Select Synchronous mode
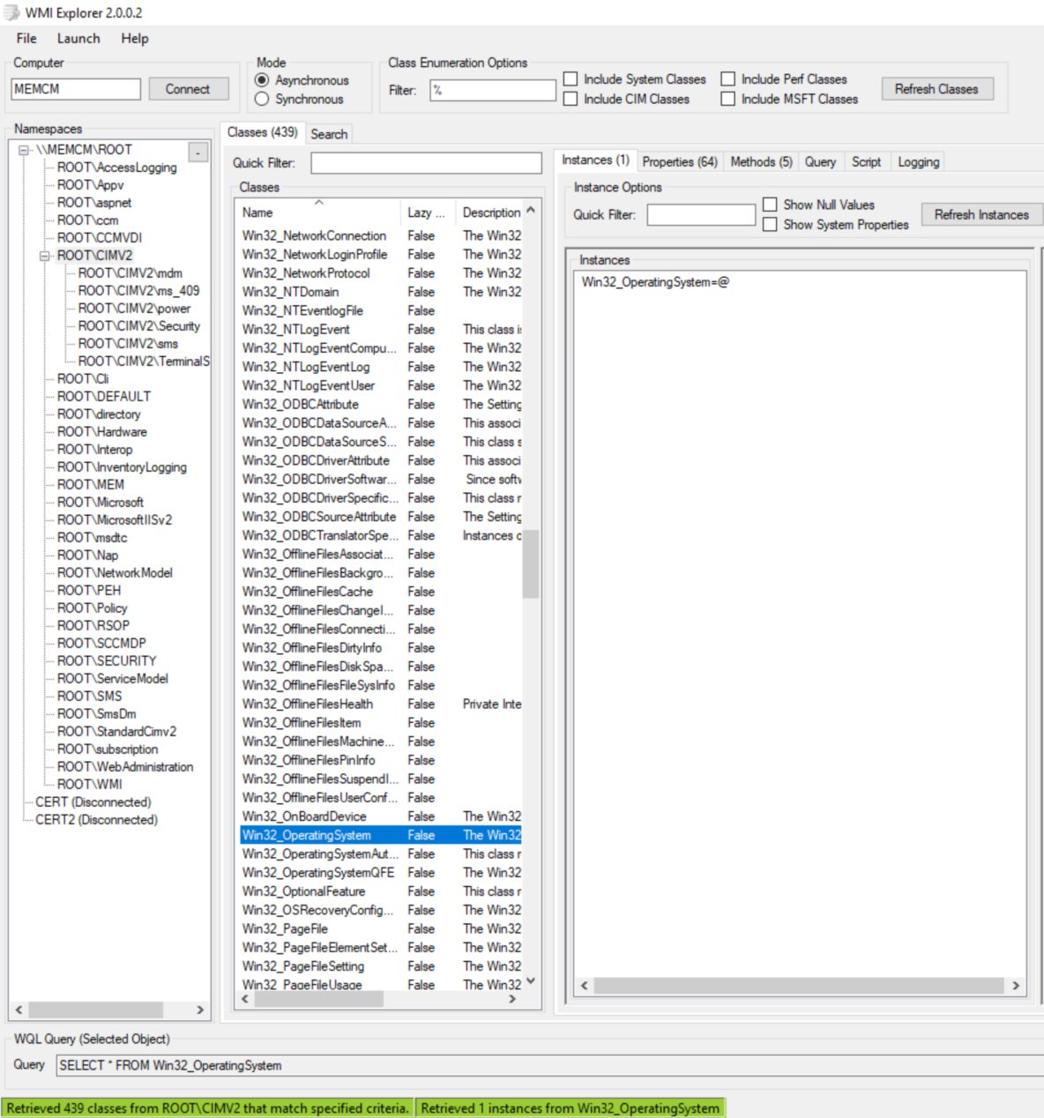 click(x=262, y=100)
